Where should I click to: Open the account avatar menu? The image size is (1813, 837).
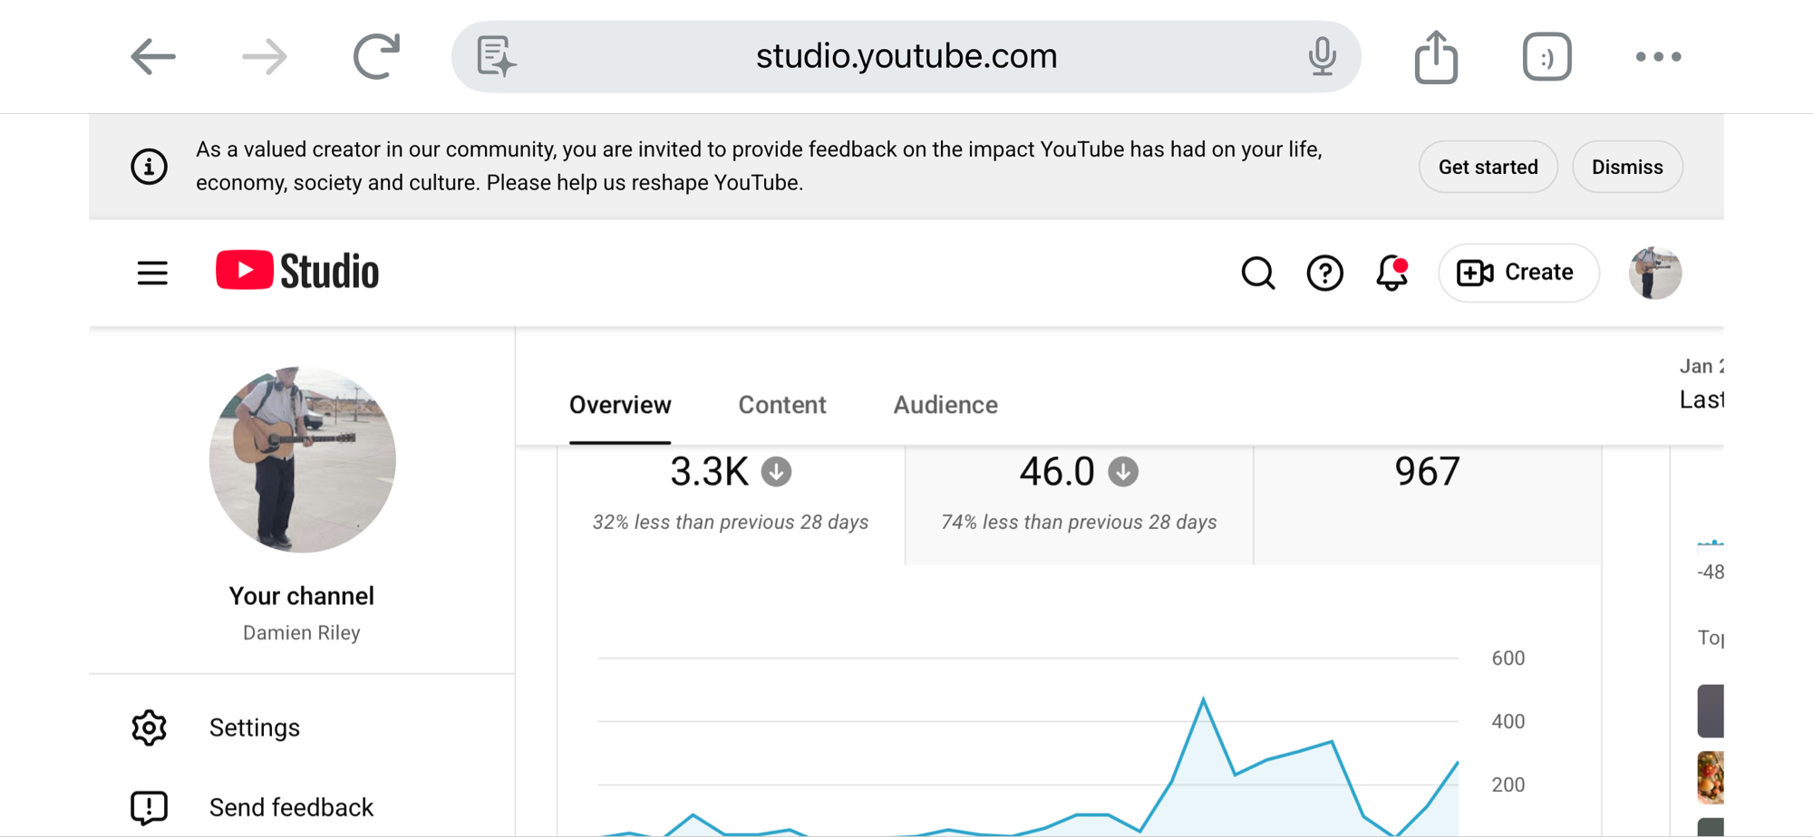tap(1654, 273)
